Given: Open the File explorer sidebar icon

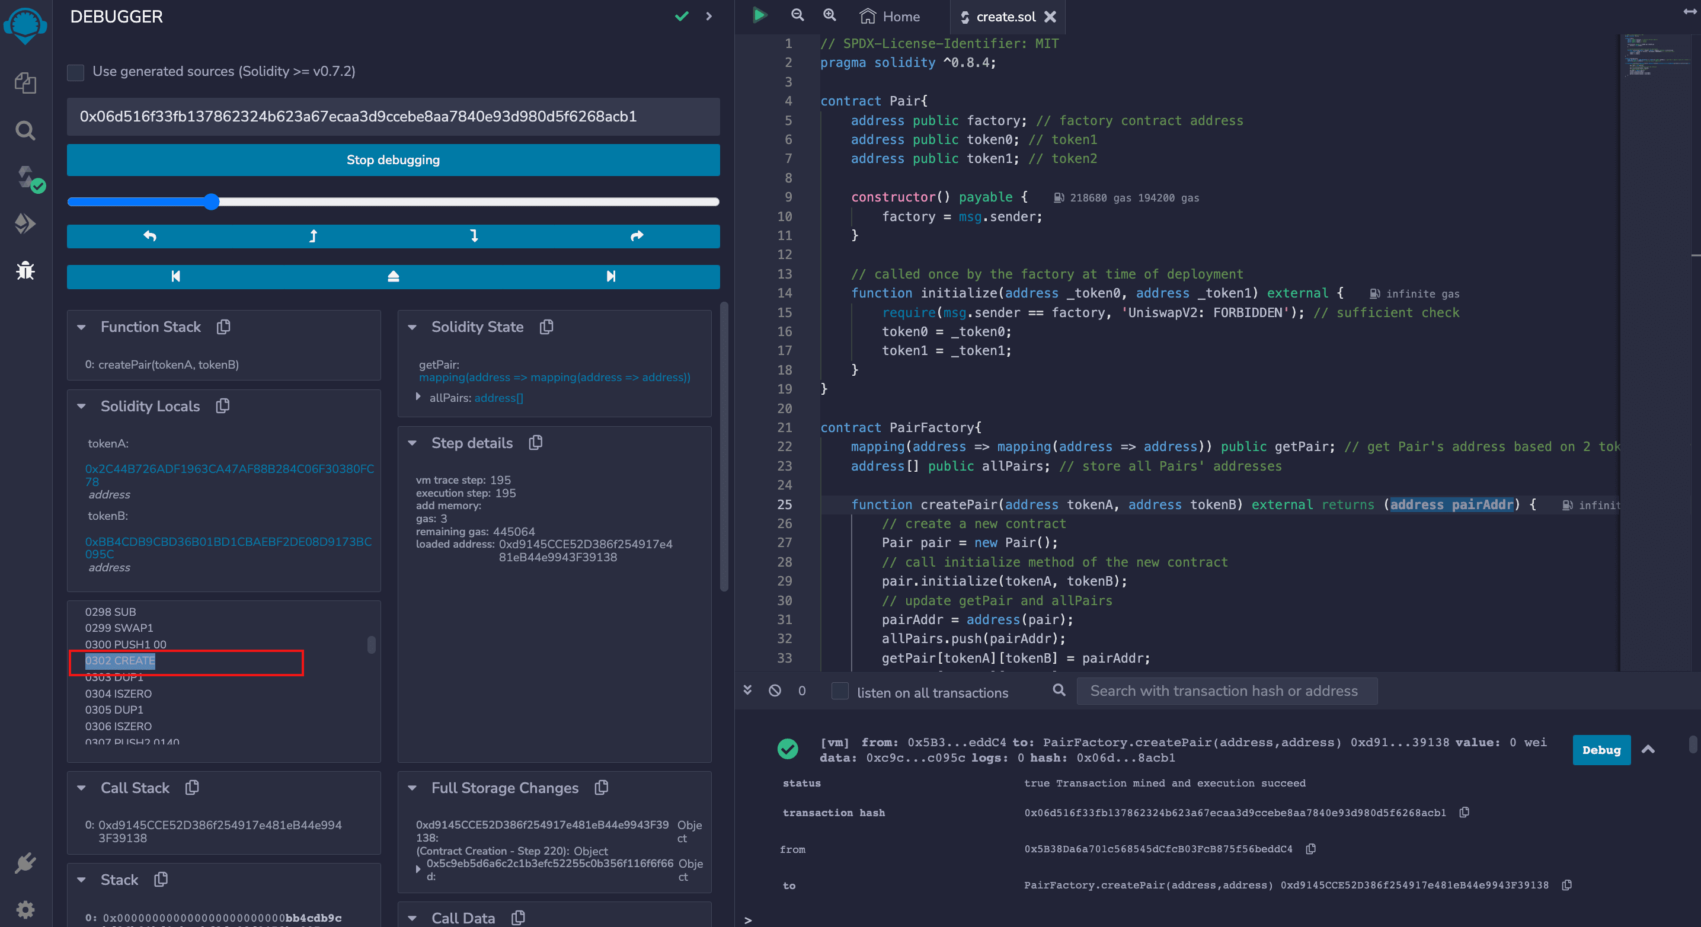Looking at the screenshot, I should (x=25, y=83).
